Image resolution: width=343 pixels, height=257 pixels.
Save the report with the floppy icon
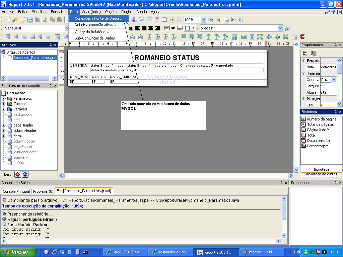30,20
